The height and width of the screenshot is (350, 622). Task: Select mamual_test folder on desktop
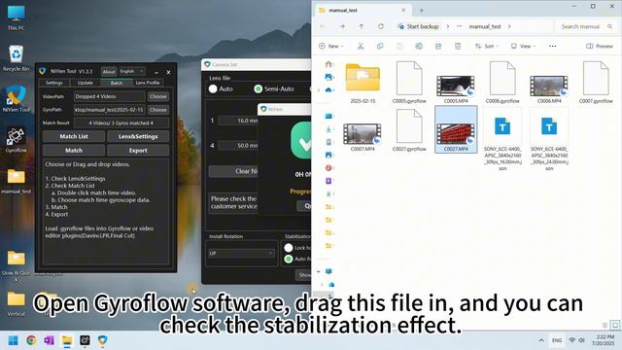[x=16, y=181]
